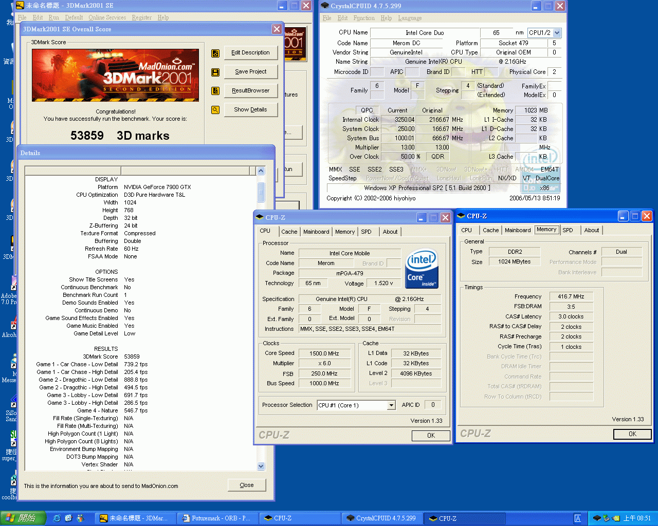The image size is (658, 526).
Task: Click the language bar input mode indicator
Action: (x=578, y=518)
